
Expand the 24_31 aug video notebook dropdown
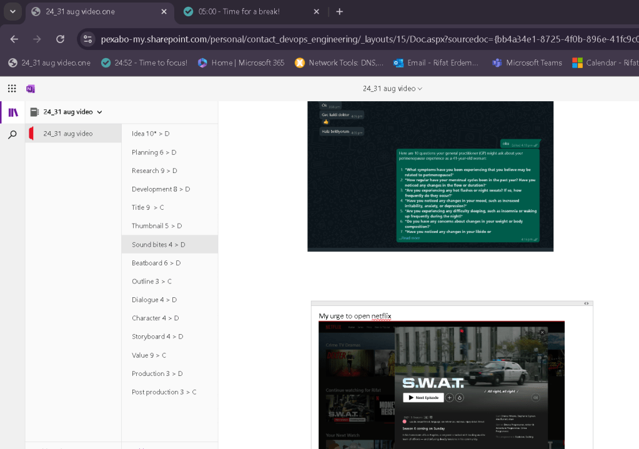99,112
